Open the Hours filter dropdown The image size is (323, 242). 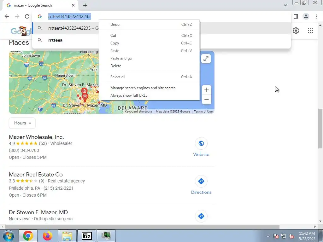[x=22, y=123]
